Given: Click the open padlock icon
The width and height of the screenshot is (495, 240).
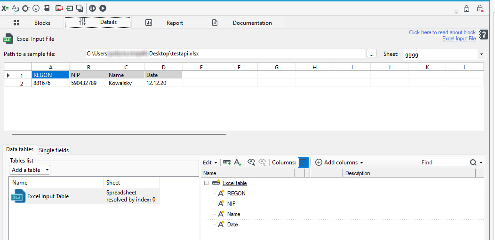Looking at the screenshot, I should click(466, 8).
